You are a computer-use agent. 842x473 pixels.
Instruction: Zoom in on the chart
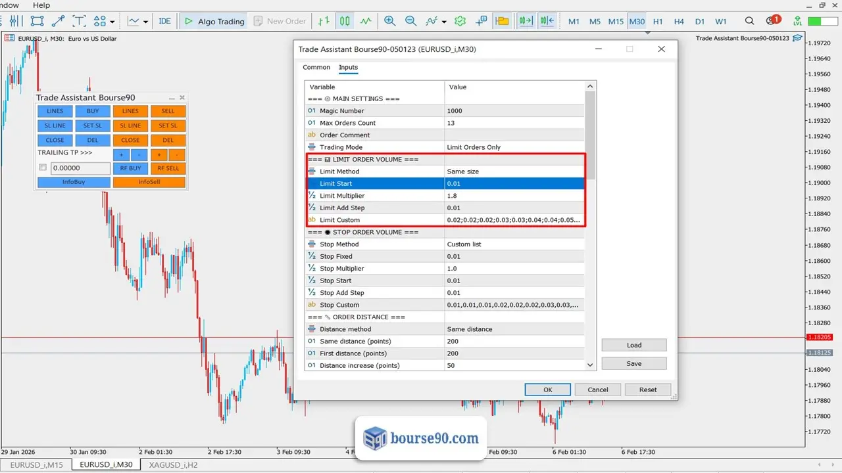[390, 21]
